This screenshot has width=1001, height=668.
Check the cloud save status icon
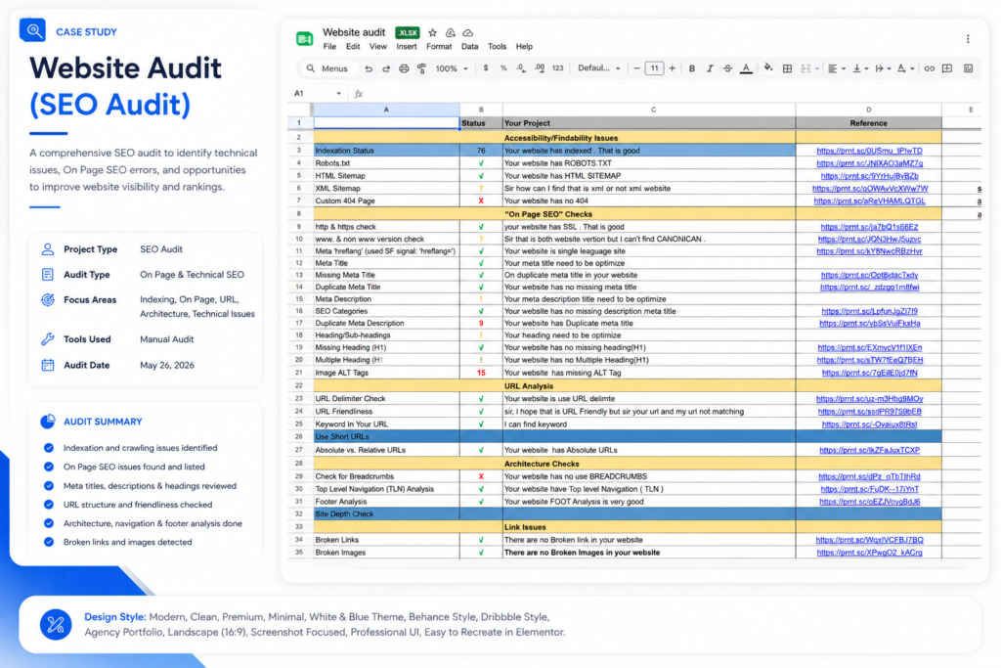(468, 32)
